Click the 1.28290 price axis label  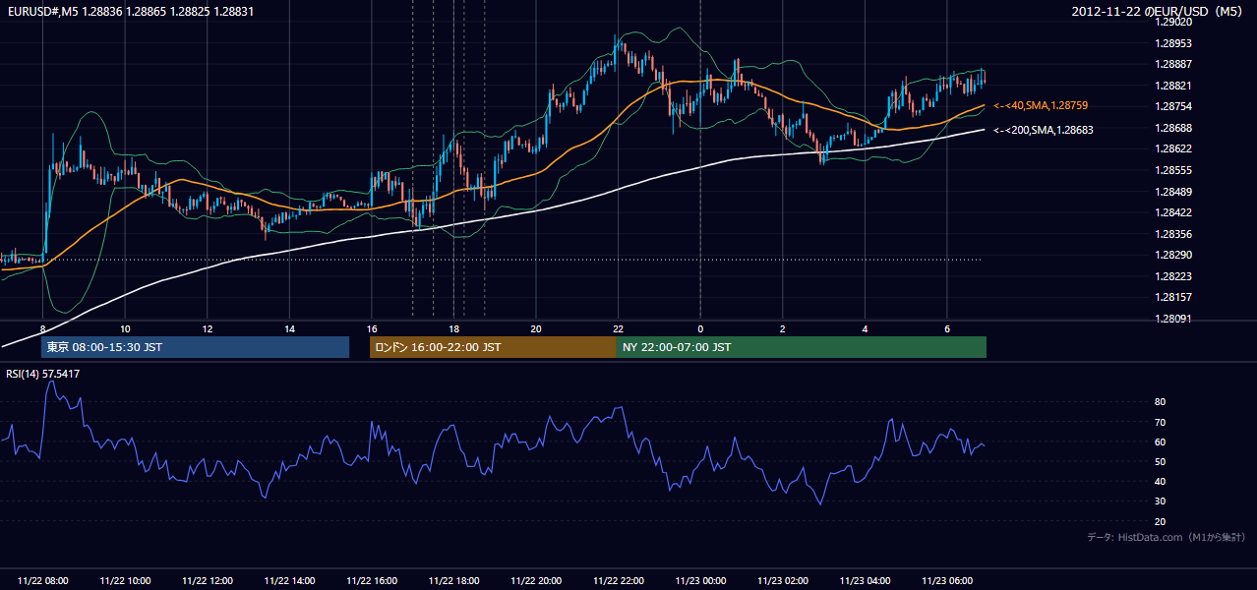(1173, 255)
